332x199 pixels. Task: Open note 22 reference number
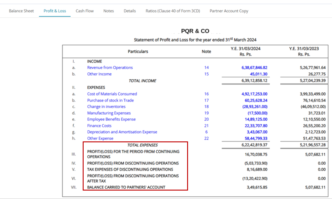(x=206, y=138)
